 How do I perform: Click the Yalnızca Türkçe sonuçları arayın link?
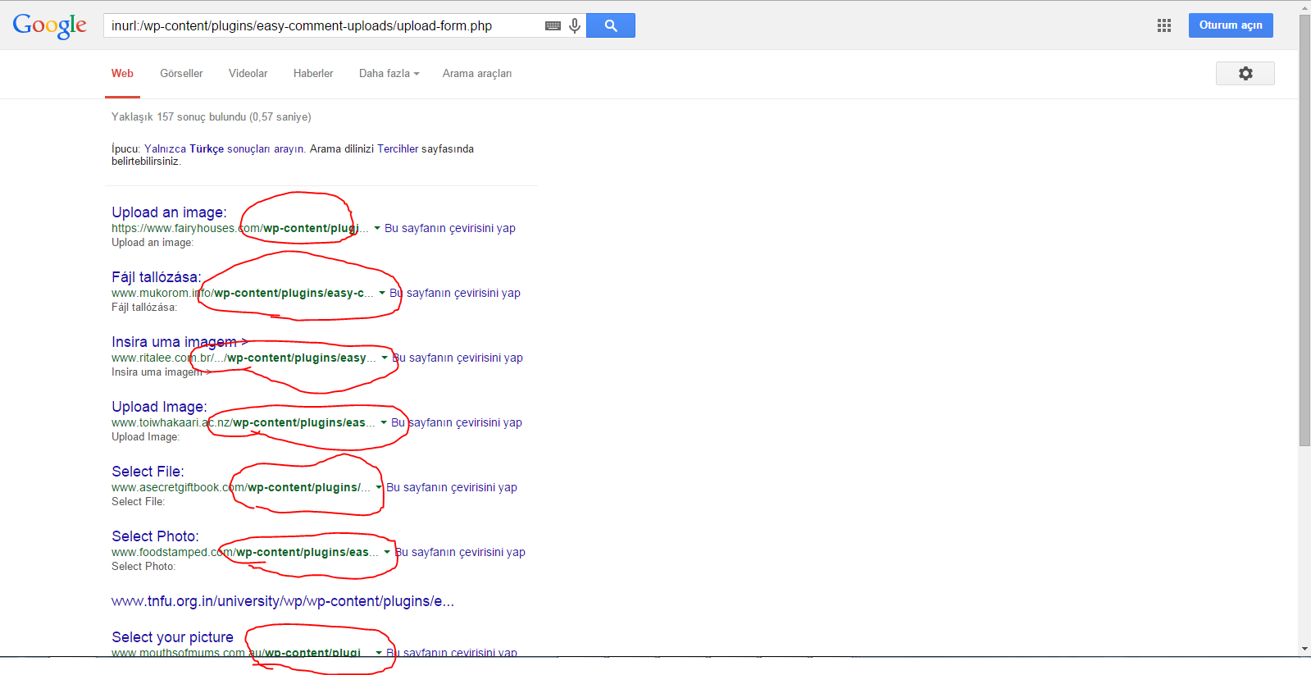point(225,148)
